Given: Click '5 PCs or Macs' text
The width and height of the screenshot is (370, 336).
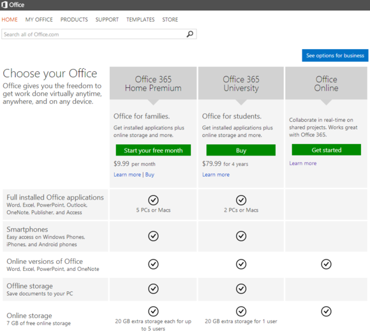Looking at the screenshot, I should 153,210.
